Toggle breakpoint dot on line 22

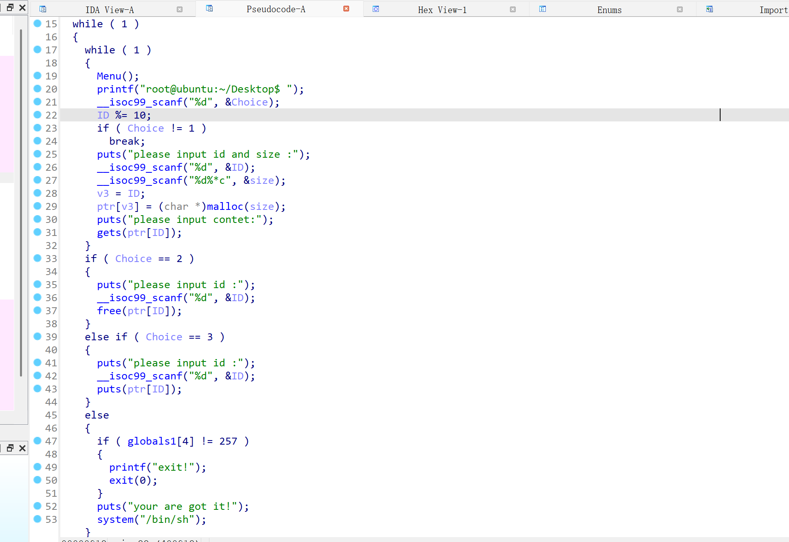point(37,115)
